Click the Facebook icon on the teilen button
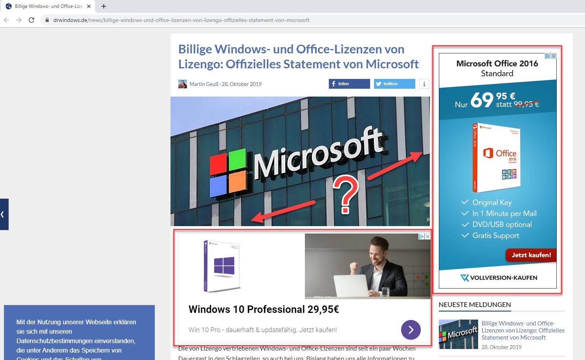585x360 pixels. click(x=333, y=84)
